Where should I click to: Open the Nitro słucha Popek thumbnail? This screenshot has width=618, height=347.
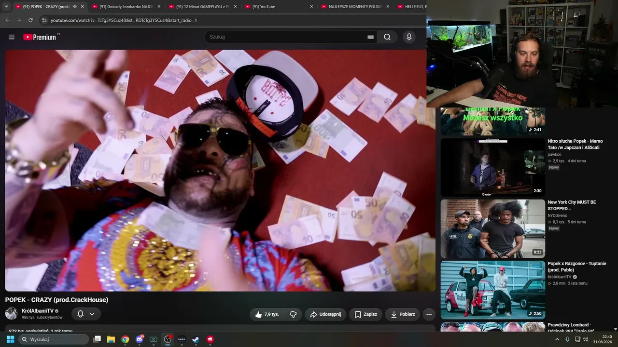pyautogui.click(x=493, y=167)
